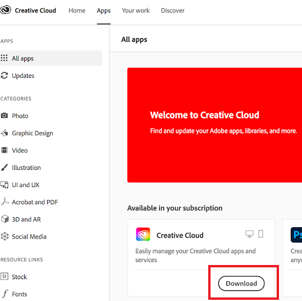
Task: Click the Stock St icon
Action: pos(4,276)
